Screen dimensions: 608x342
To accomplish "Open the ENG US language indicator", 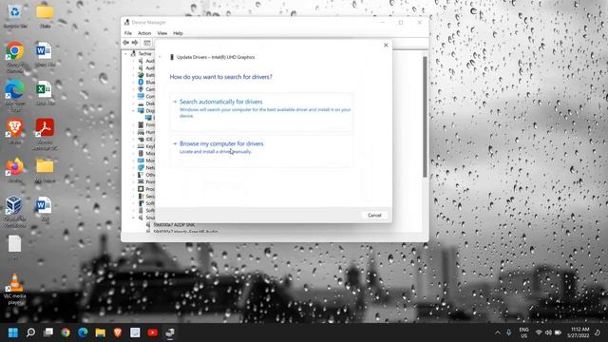I will (523, 332).
